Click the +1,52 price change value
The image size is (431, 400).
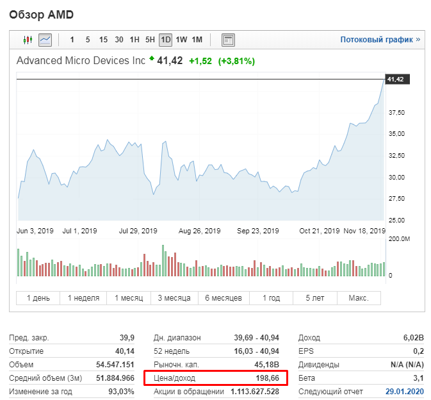click(200, 61)
